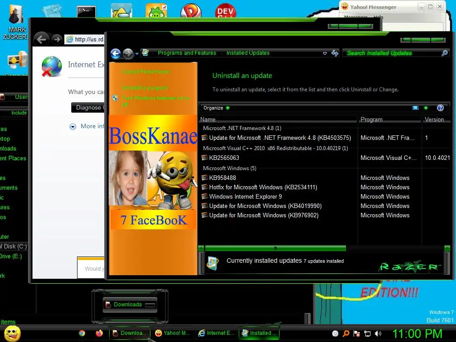Select Hotfix for Microsoft Windows (KB2534111)
The width and height of the screenshot is (456, 342).
[263, 187]
